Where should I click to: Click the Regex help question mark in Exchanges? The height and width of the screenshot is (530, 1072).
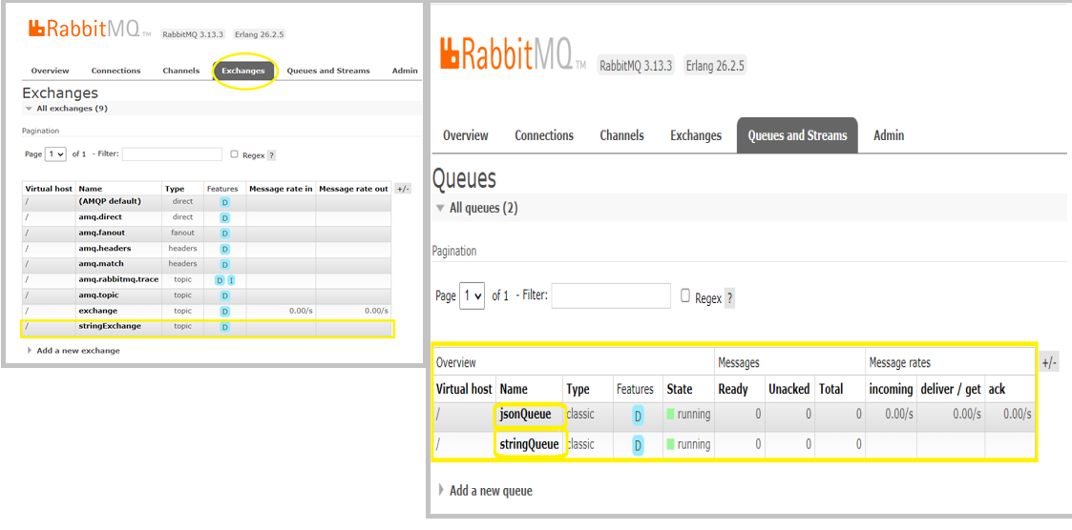click(x=271, y=155)
